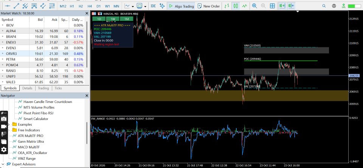Select ATR MultiTF PRO indicator in Navigator

click(x=31, y=136)
